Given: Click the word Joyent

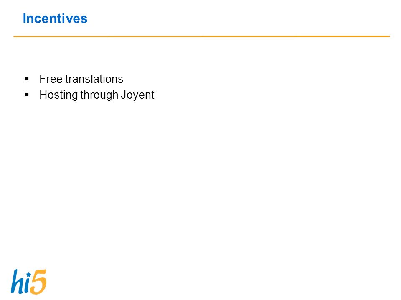Looking at the screenshot, I should [x=137, y=95].
